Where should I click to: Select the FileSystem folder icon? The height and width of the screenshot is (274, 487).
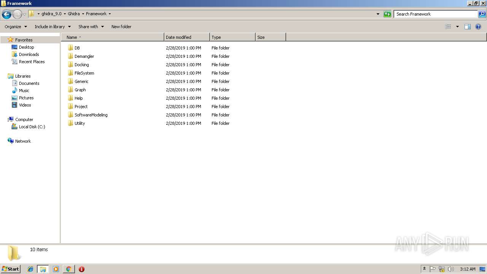click(x=70, y=73)
